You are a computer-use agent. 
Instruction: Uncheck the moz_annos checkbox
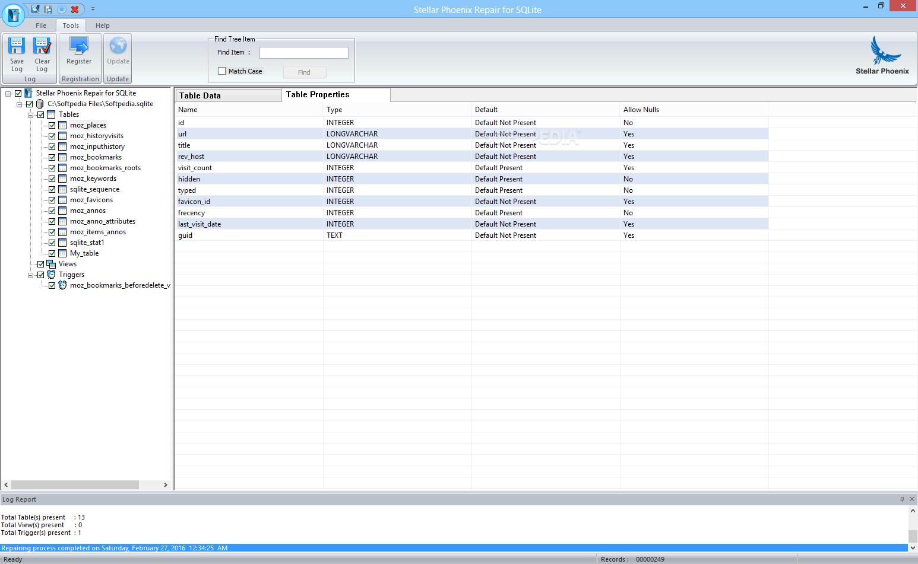(x=52, y=211)
